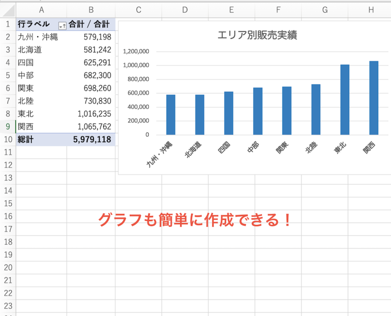Click the 中部 bar in chart
Image resolution: width=391 pixels, height=316 pixels.
(258, 111)
